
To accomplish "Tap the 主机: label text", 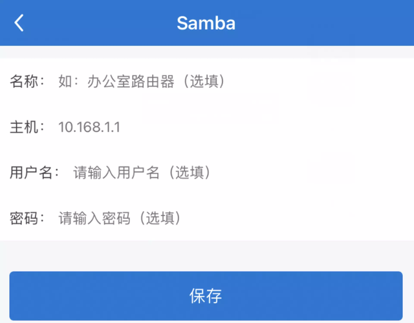I will [x=27, y=127].
